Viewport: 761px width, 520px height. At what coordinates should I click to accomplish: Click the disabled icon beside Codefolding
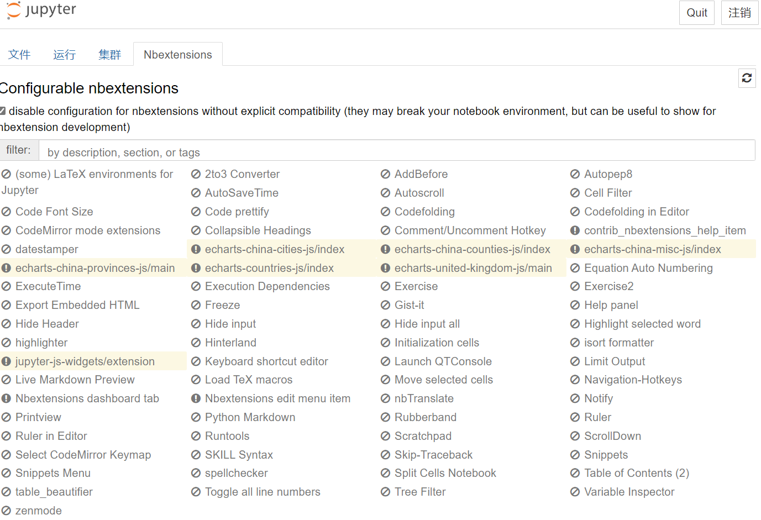(x=385, y=212)
